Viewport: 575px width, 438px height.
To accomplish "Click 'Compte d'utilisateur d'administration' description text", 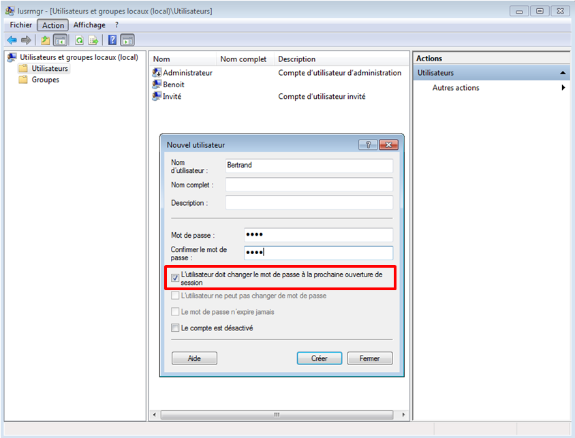I will click(x=339, y=73).
